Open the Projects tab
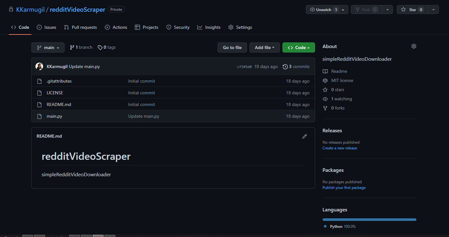This screenshot has height=237, width=449. pyautogui.click(x=146, y=27)
